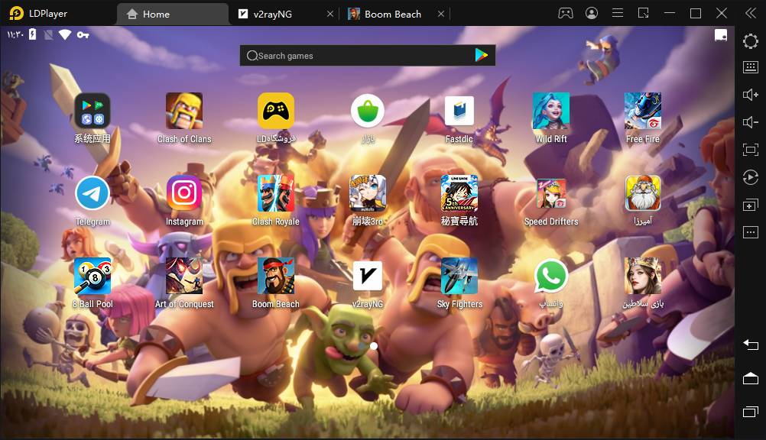Click the Wi-Fi status icon

(65, 34)
